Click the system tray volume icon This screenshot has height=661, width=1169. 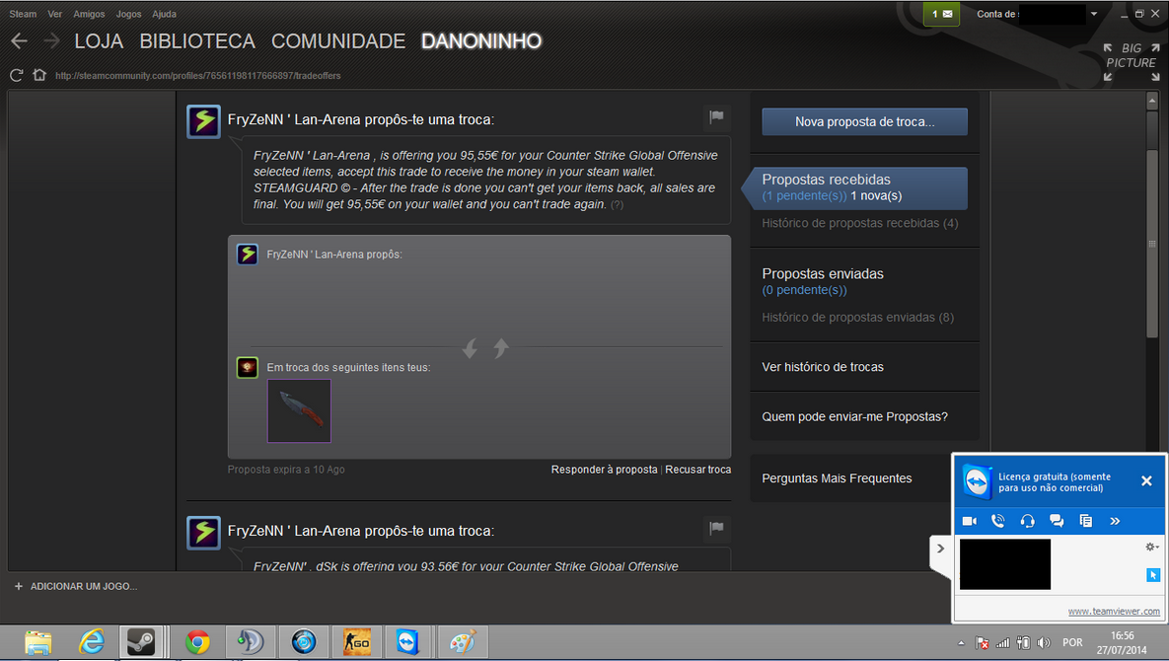(x=1044, y=643)
